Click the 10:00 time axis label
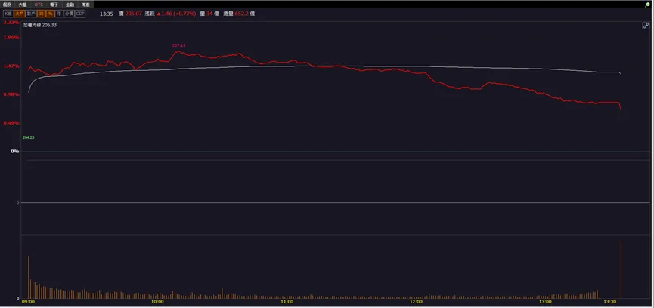The width and height of the screenshot is (654, 308). [x=157, y=302]
